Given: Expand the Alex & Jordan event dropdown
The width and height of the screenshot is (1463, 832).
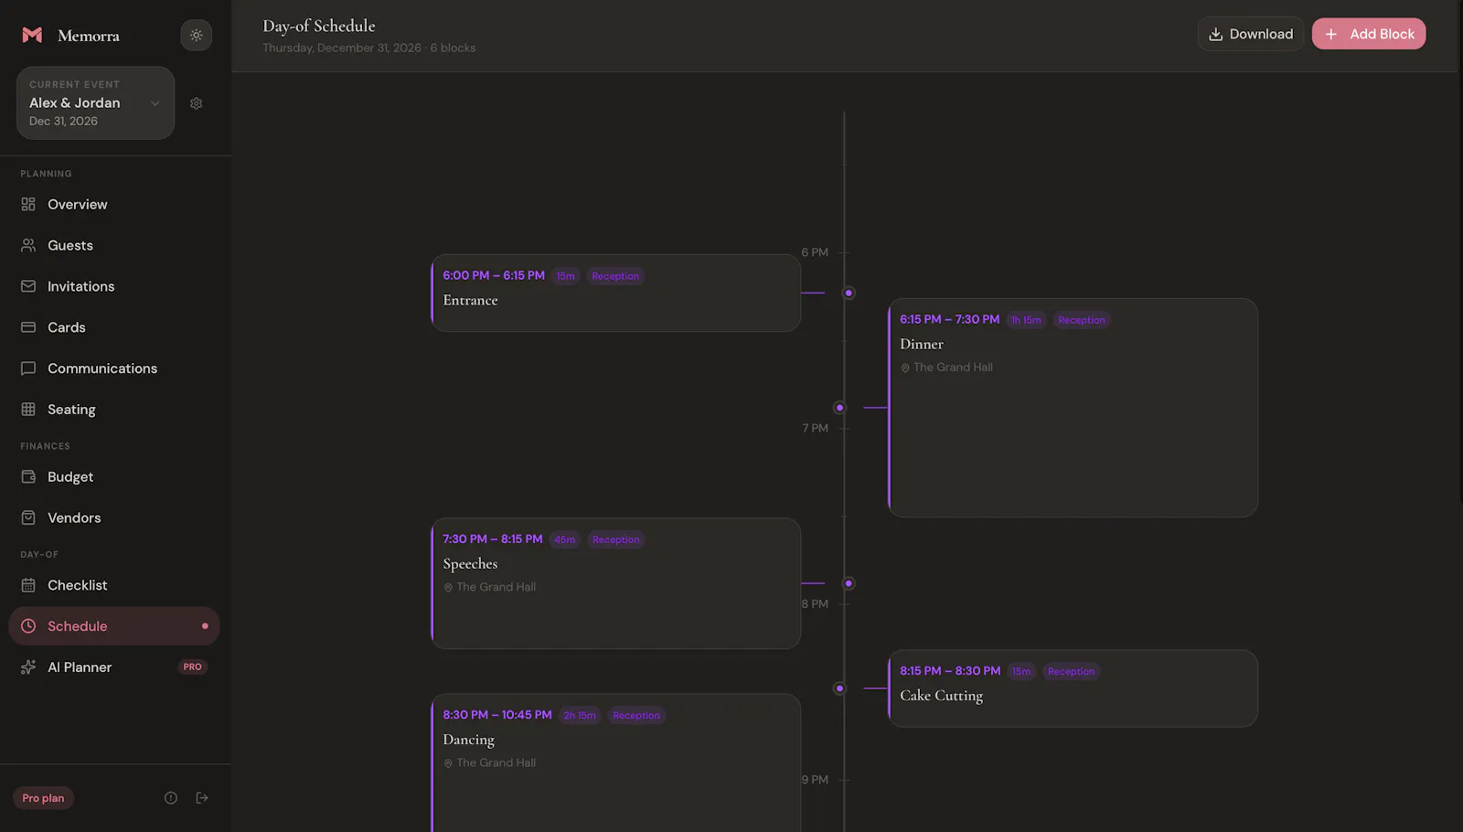Looking at the screenshot, I should [x=95, y=103].
